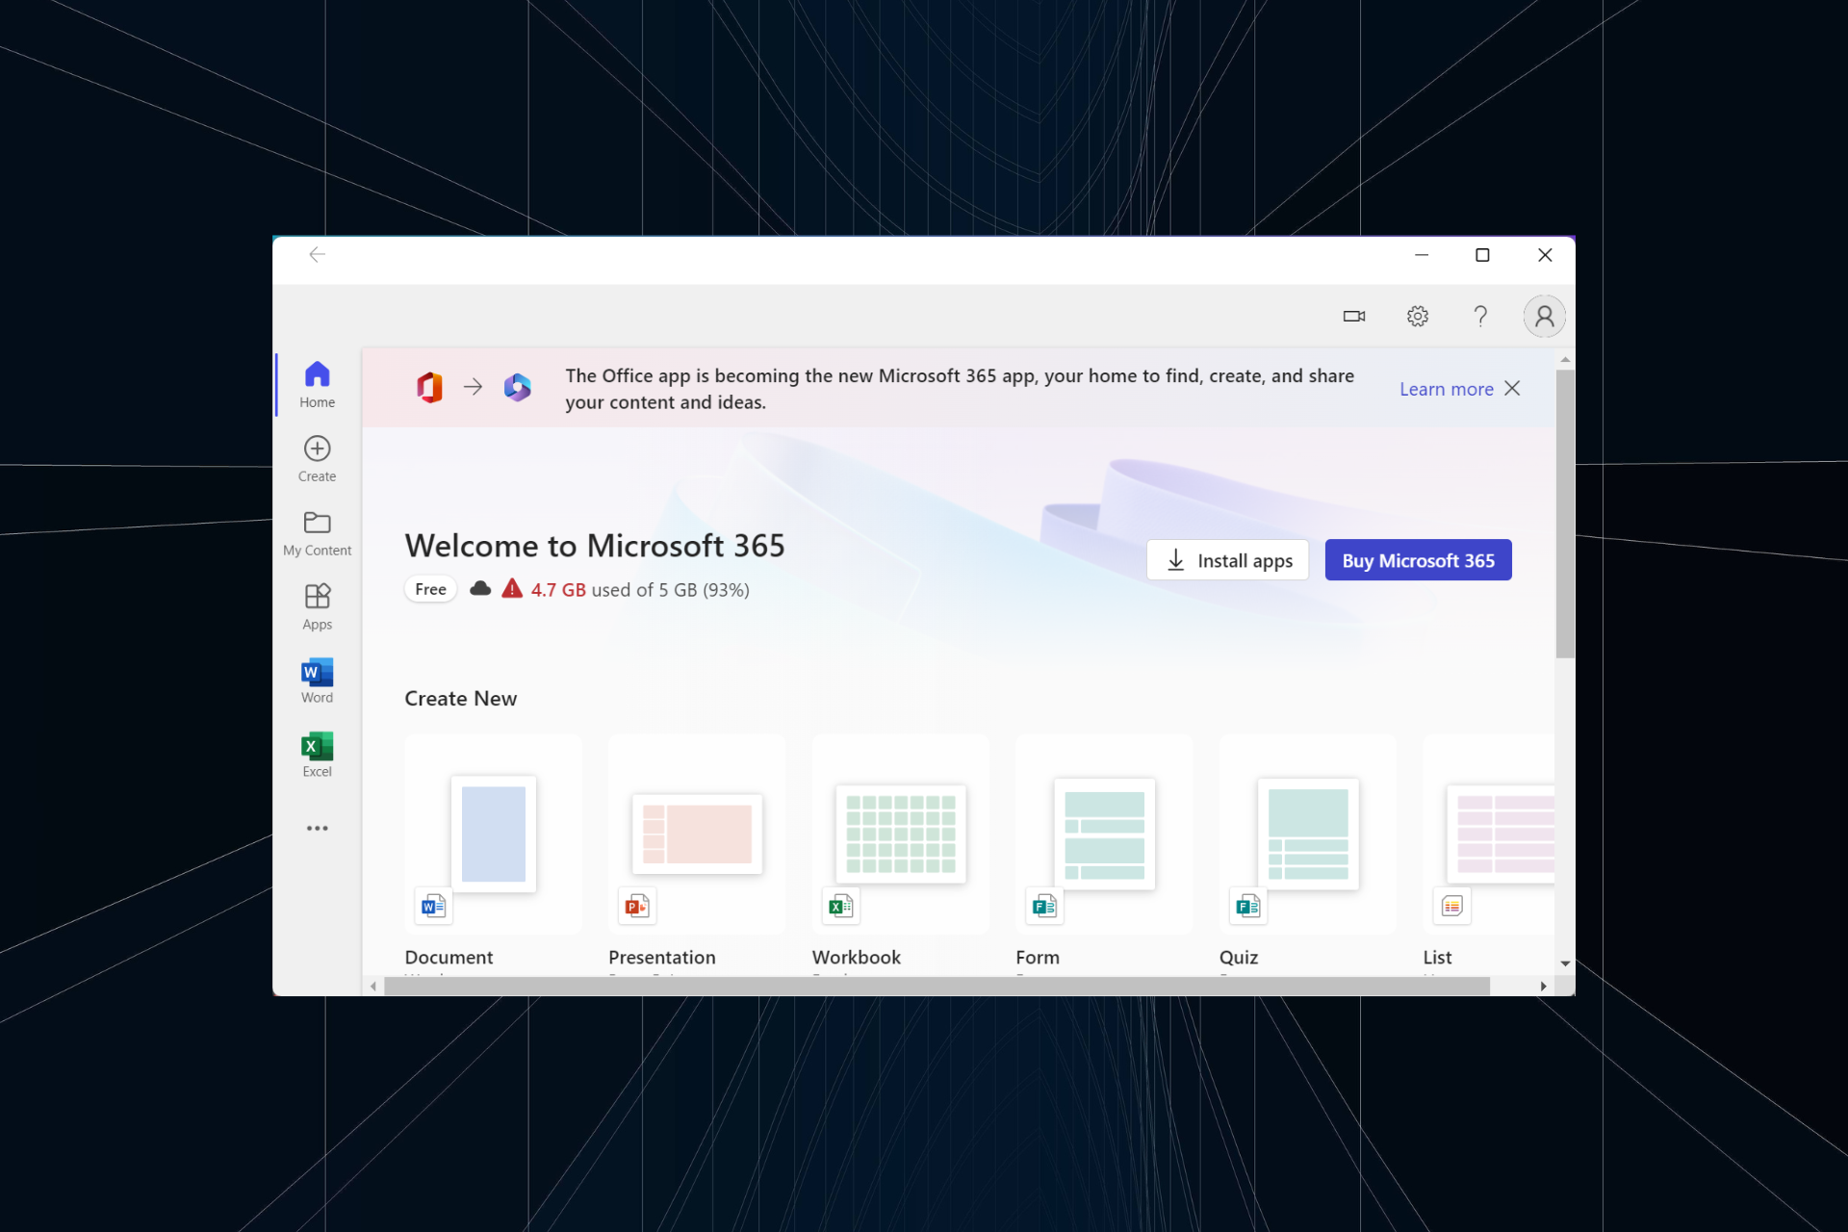Screen dimensions: 1848x1232
Task: Click the Excel badge on Workbook card
Action: (840, 906)
